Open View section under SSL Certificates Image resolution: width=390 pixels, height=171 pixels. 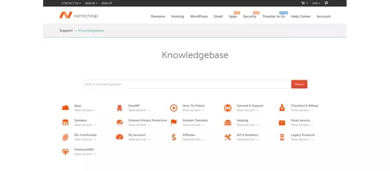(85, 139)
